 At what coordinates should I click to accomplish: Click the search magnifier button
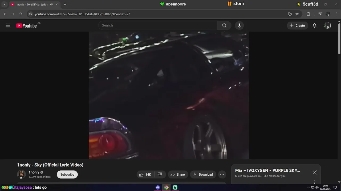pos(224,25)
